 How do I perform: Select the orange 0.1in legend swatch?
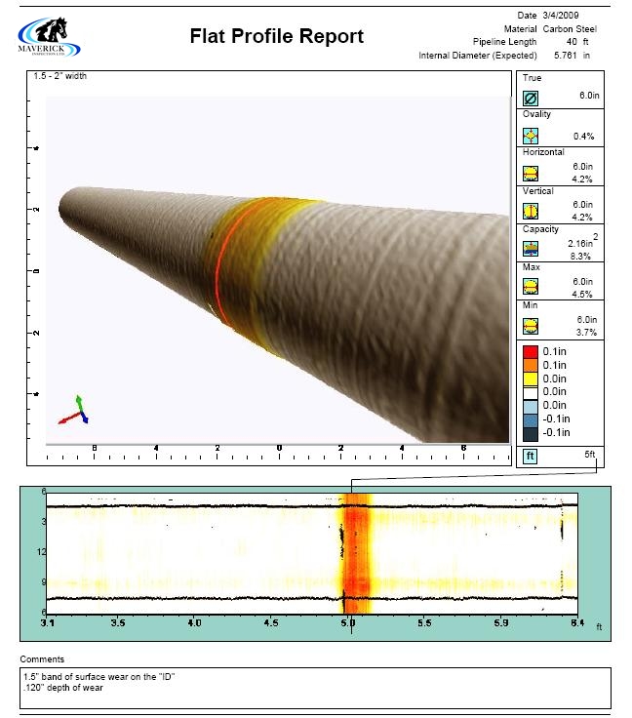click(x=531, y=365)
